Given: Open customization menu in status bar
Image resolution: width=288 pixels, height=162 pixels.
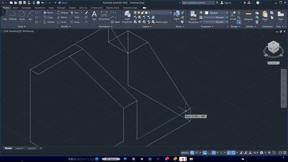Looking at the screenshot, I should coord(285,153).
